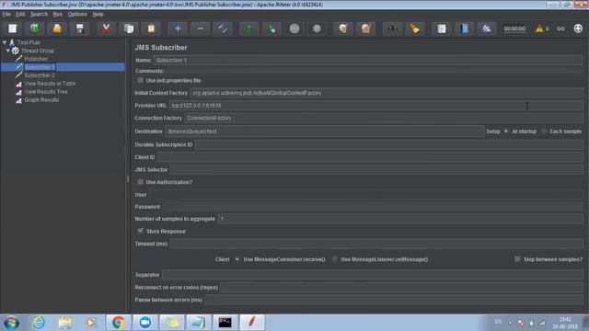
Task: Open the Windows Start button
Action: tap(11, 323)
